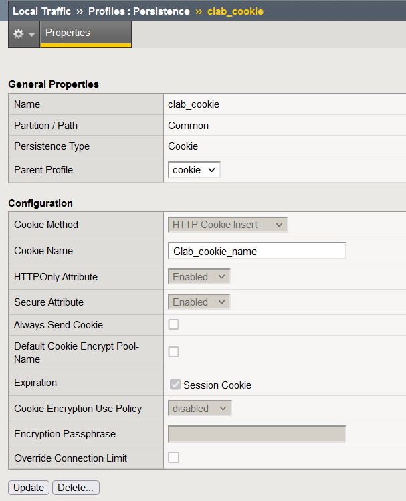Click the Encryption Passphrase field
This screenshot has height=501, width=406.
(x=257, y=434)
